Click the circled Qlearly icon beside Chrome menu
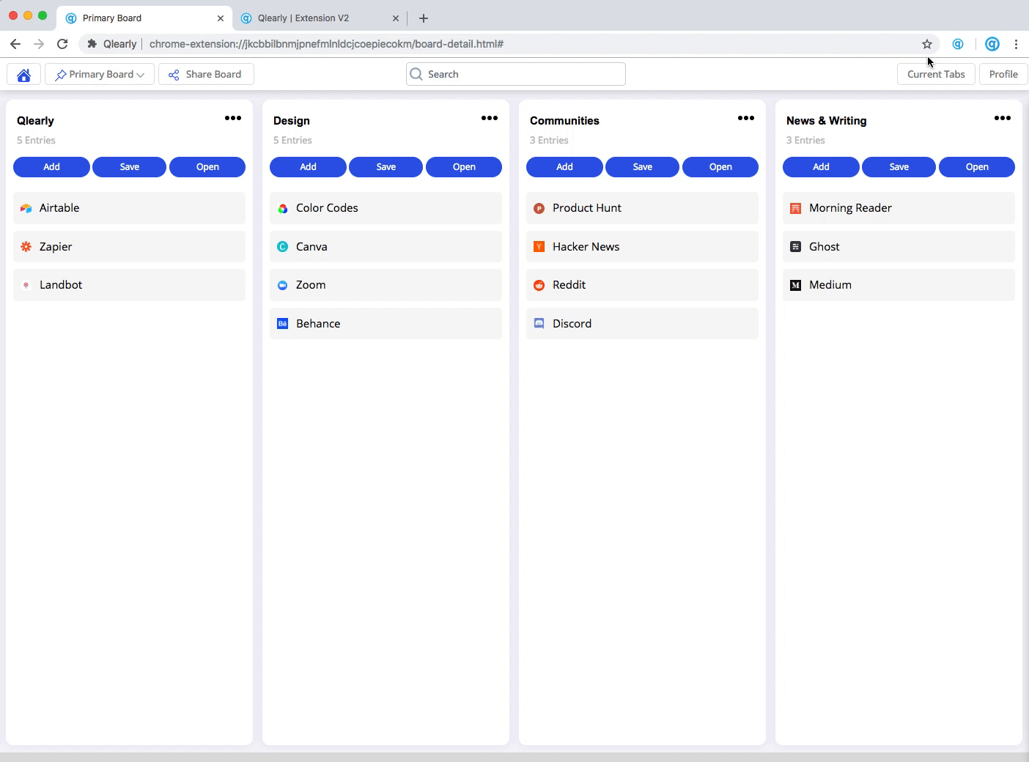 point(992,44)
